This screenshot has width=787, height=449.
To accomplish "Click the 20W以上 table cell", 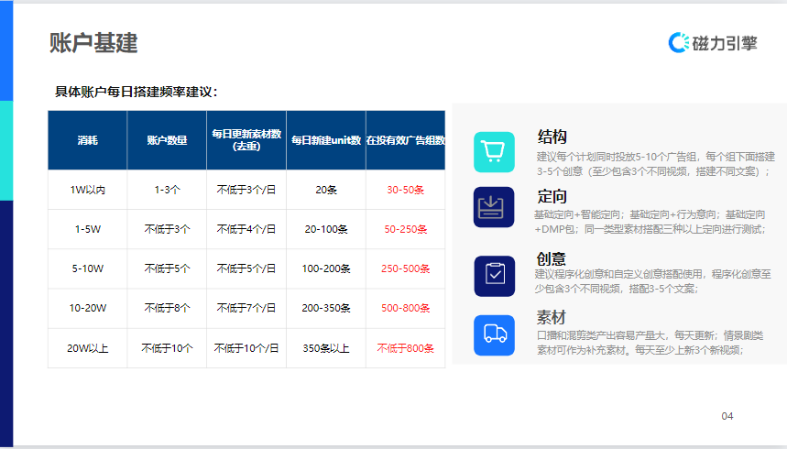I will pos(87,348).
